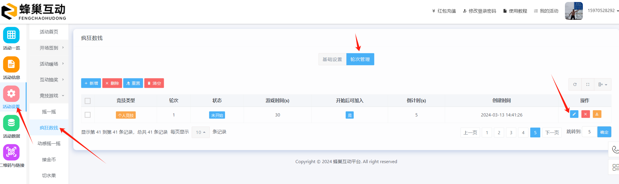619x184 pixels.
Task: Select 疯狂数钱 menu item
Action: click(49, 128)
